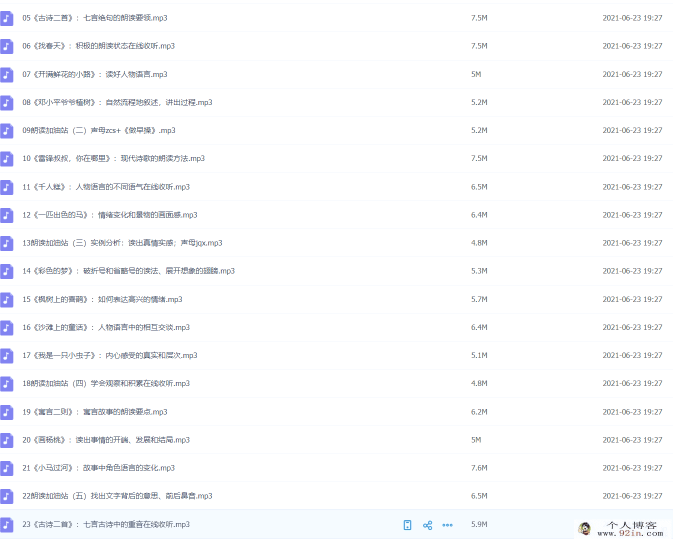Image resolution: width=673 pixels, height=540 pixels.
Task: Click the date of file 05《古诗二首》
Action: click(x=632, y=18)
